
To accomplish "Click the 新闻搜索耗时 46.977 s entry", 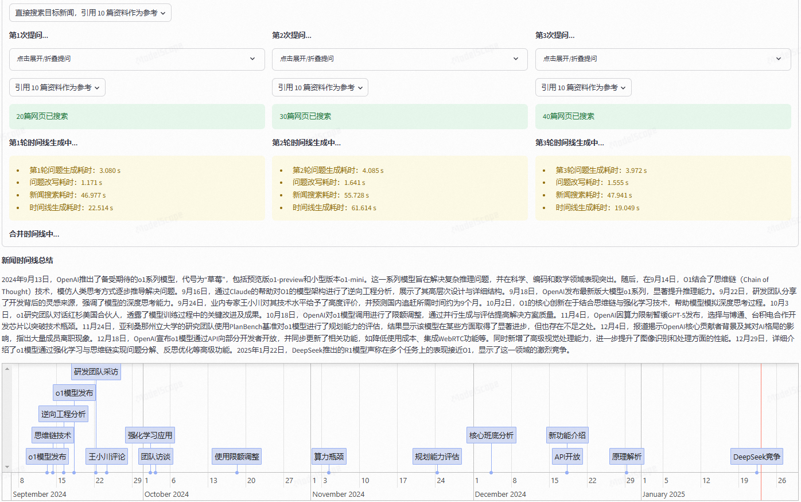I will point(68,195).
